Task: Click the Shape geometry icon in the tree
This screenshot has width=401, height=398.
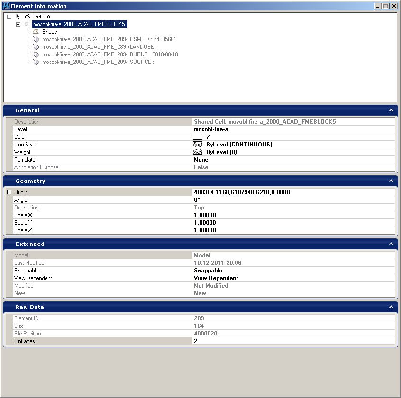Action: click(x=36, y=32)
